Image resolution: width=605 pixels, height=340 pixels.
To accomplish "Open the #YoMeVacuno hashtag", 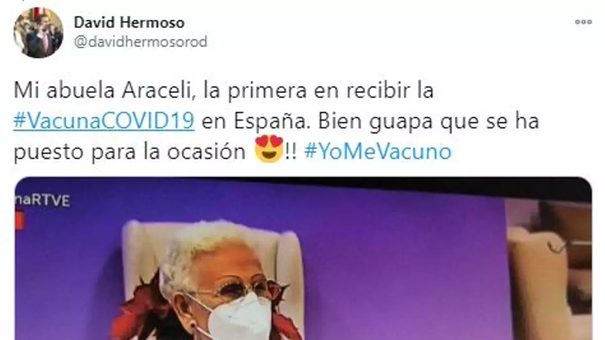I will (378, 152).
